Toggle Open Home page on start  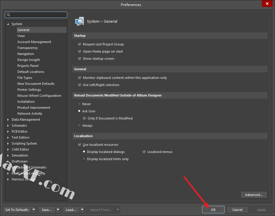point(80,51)
